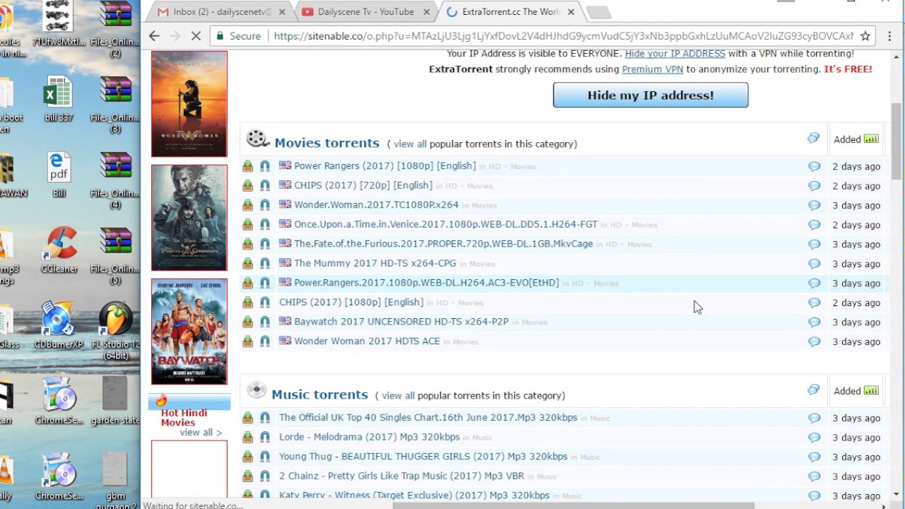Viewport: 905px width, 509px height.
Task: Click the magnet icon for The Mummy 2017 HD-TS
Action: tap(264, 263)
